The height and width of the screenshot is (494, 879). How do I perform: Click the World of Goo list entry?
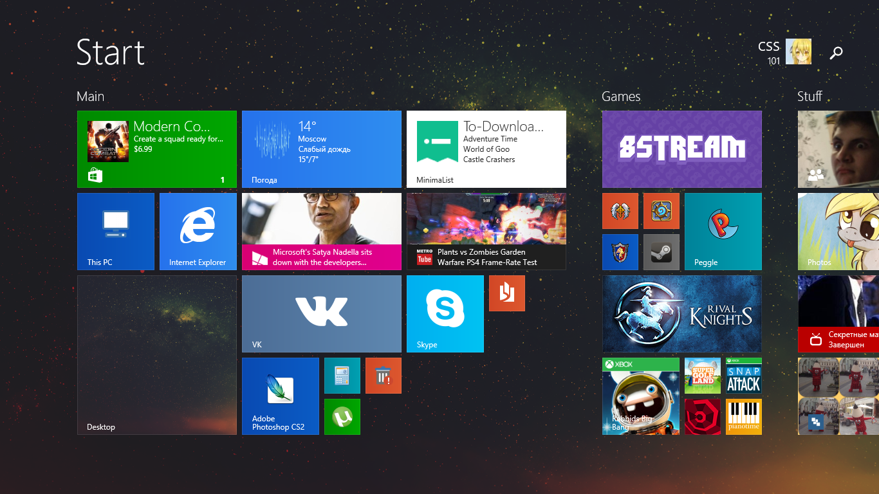pos(486,149)
